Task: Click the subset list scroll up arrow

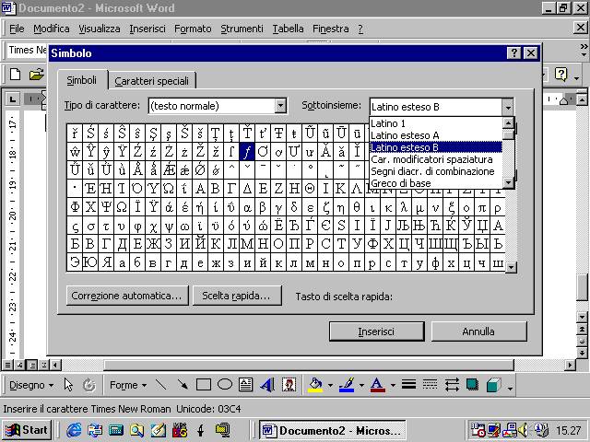Action: tap(508, 122)
